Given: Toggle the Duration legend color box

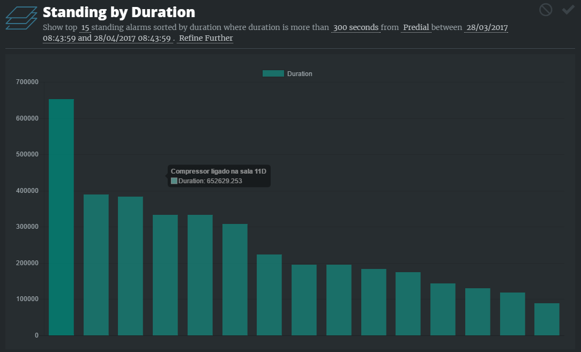Looking at the screenshot, I should [273, 74].
